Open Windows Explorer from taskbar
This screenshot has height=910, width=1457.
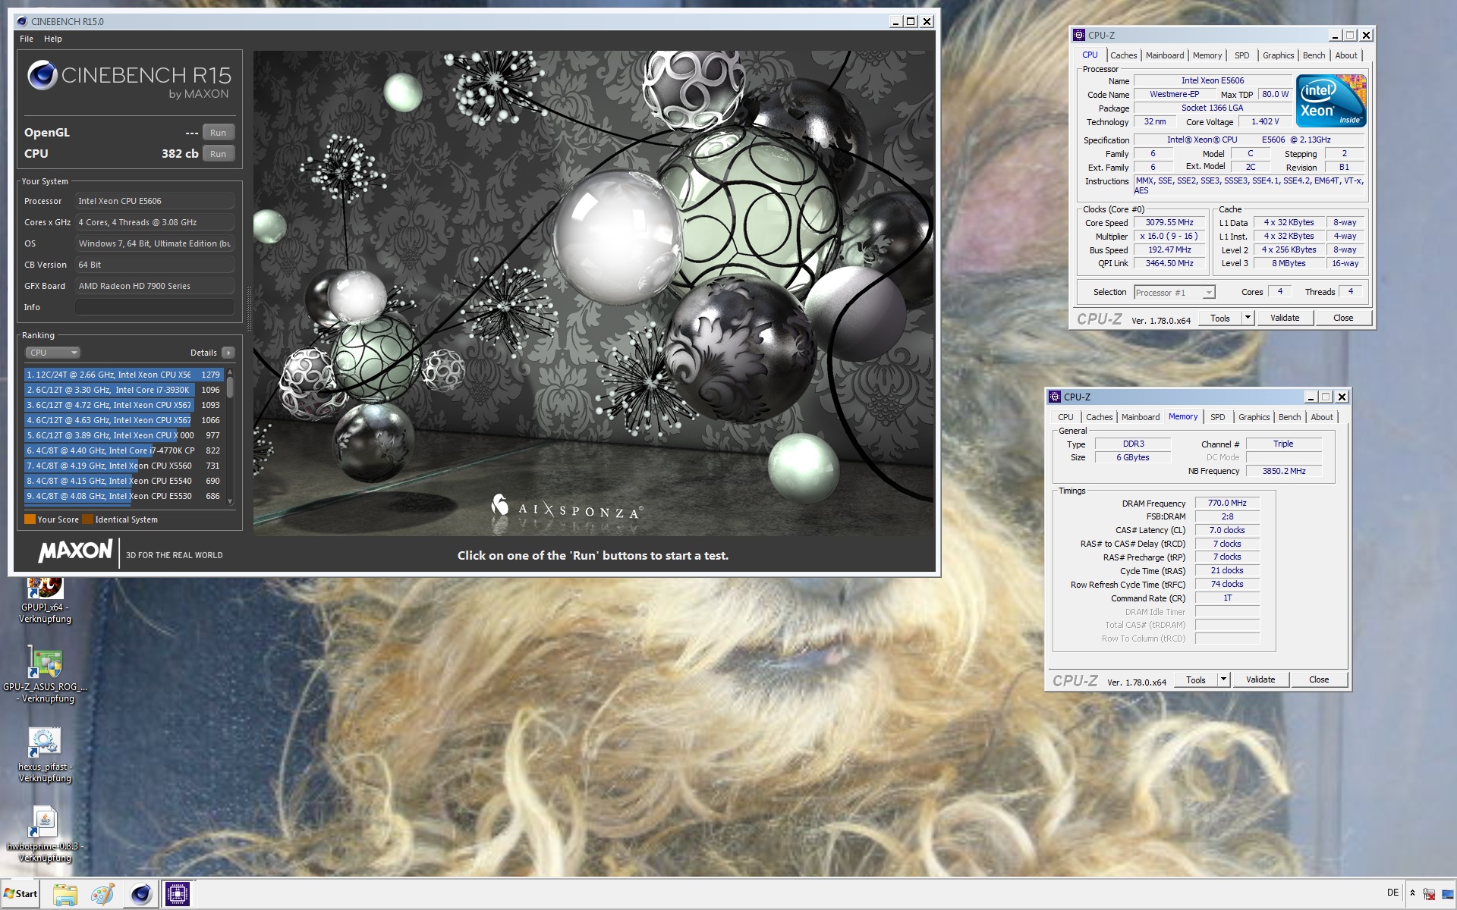[x=65, y=894]
